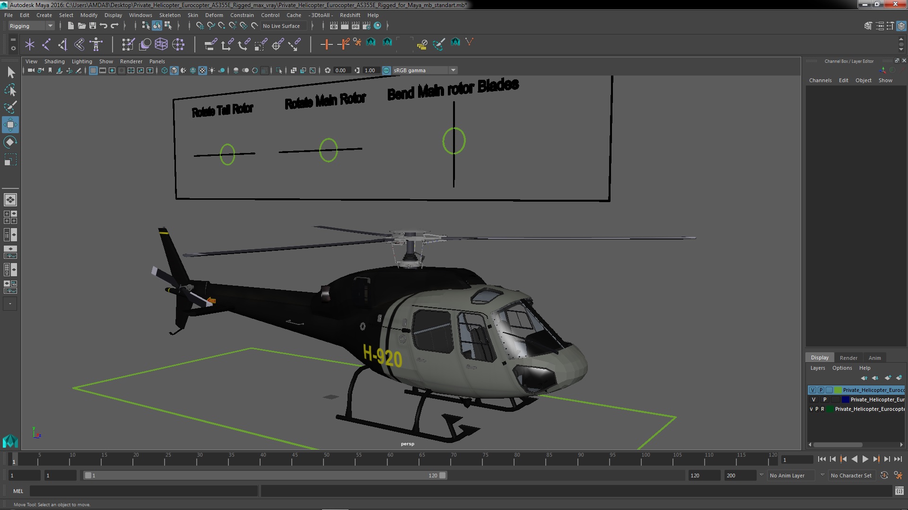908x510 pixels.
Task: Toggle color management ON button
Action: tap(386, 70)
